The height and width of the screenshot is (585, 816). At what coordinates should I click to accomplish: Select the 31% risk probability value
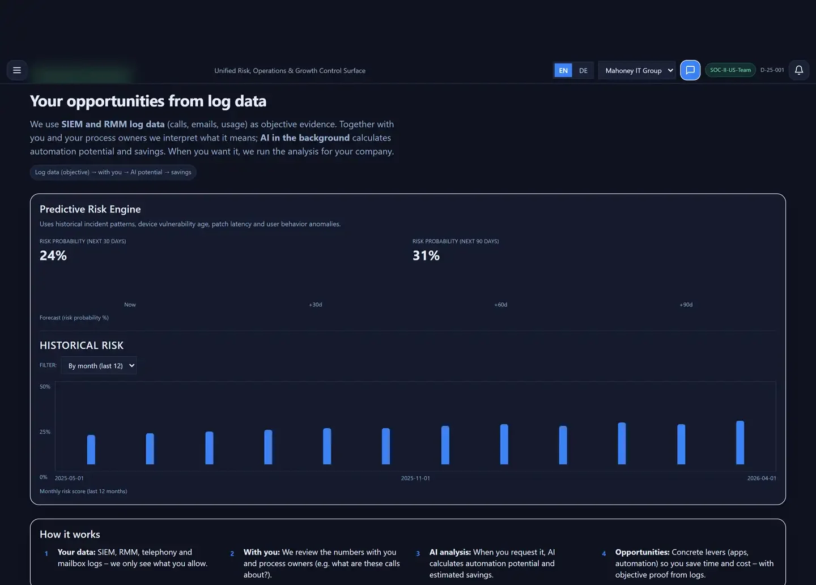(426, 255)
